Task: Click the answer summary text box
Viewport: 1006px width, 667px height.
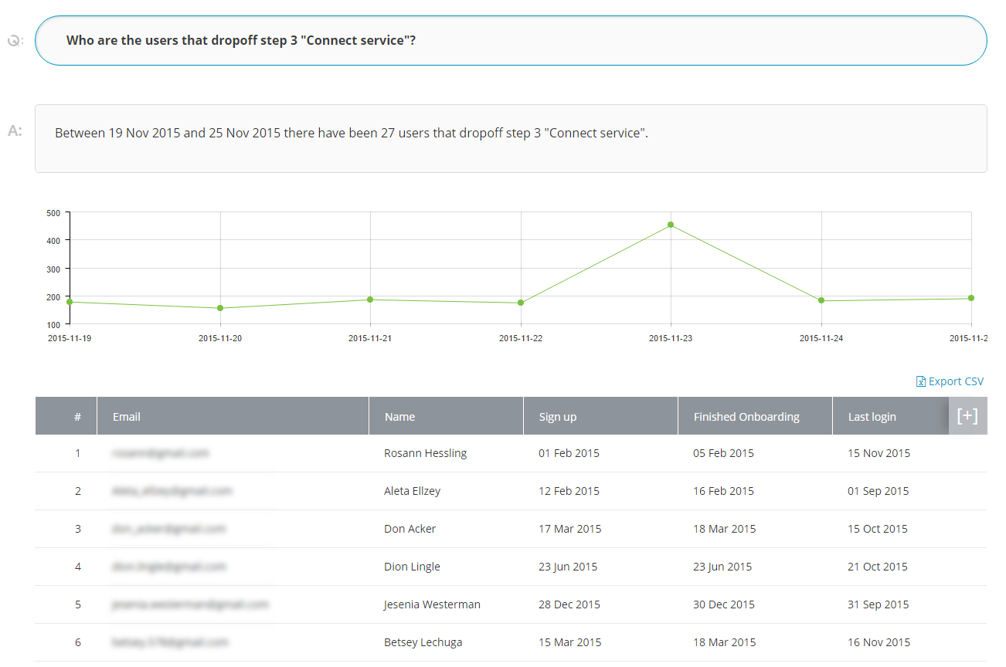Action: (510, 138)
